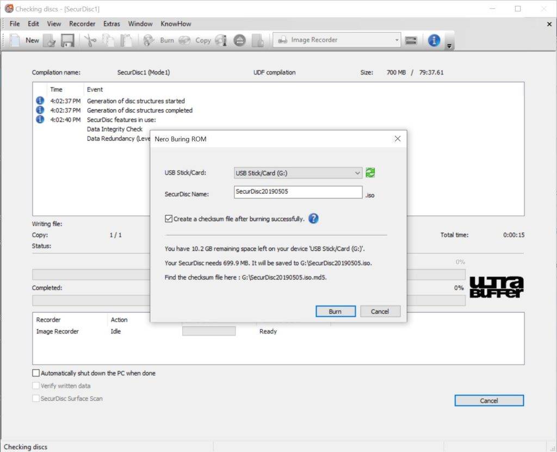Image resolution: width=557 pixels, height=452 pixels.
Task: Open the File menu
Action: (x=15, y=24)
